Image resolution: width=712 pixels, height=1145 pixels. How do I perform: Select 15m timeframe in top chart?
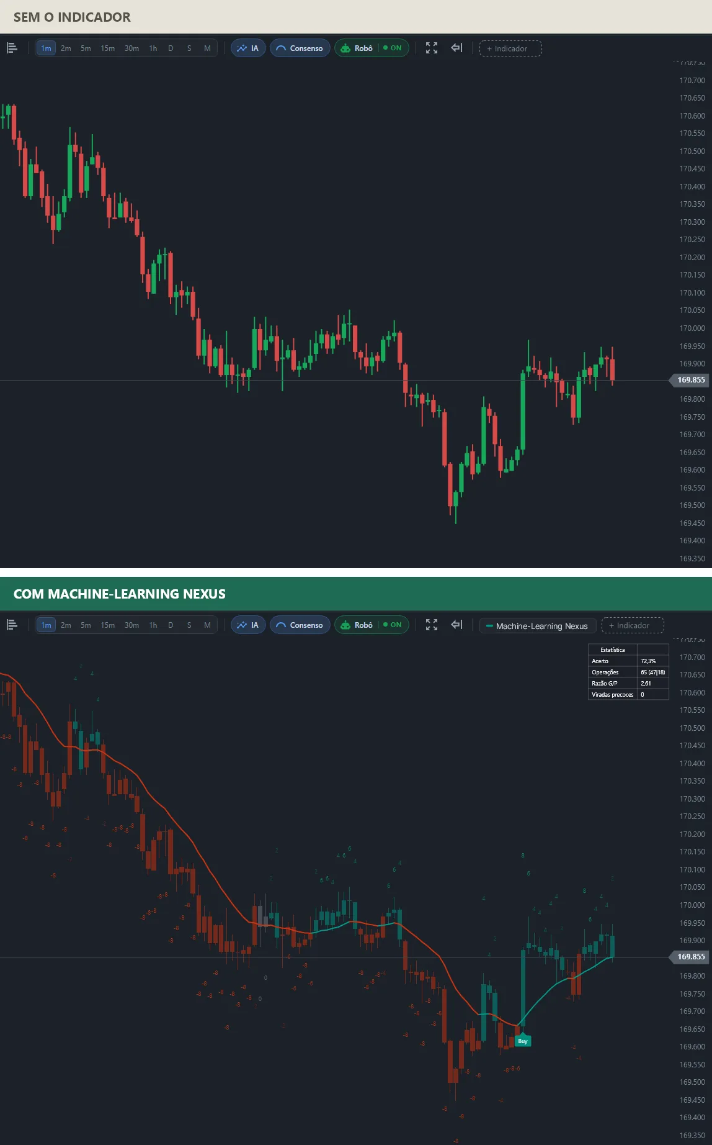[x=108, y=48]
